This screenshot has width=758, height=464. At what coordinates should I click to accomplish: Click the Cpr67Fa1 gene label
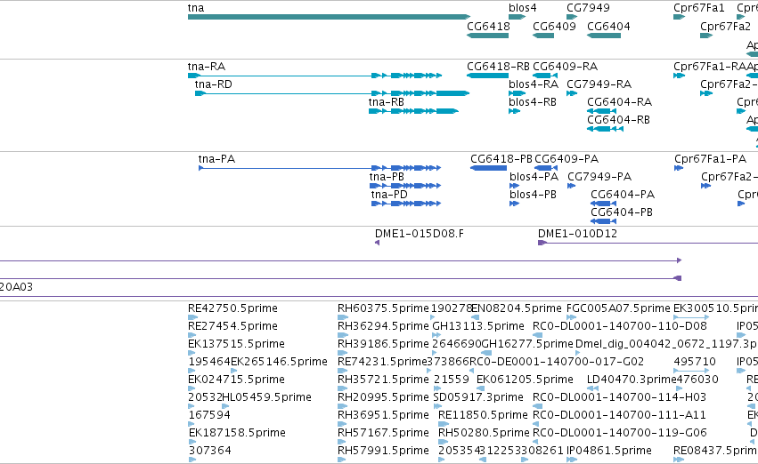[x=699, y=8]
